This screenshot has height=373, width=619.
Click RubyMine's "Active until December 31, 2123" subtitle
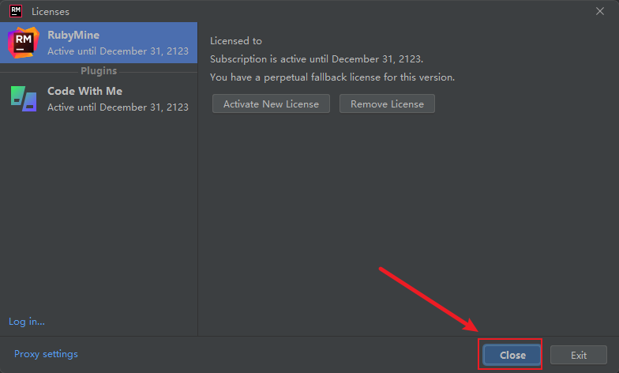118,51
